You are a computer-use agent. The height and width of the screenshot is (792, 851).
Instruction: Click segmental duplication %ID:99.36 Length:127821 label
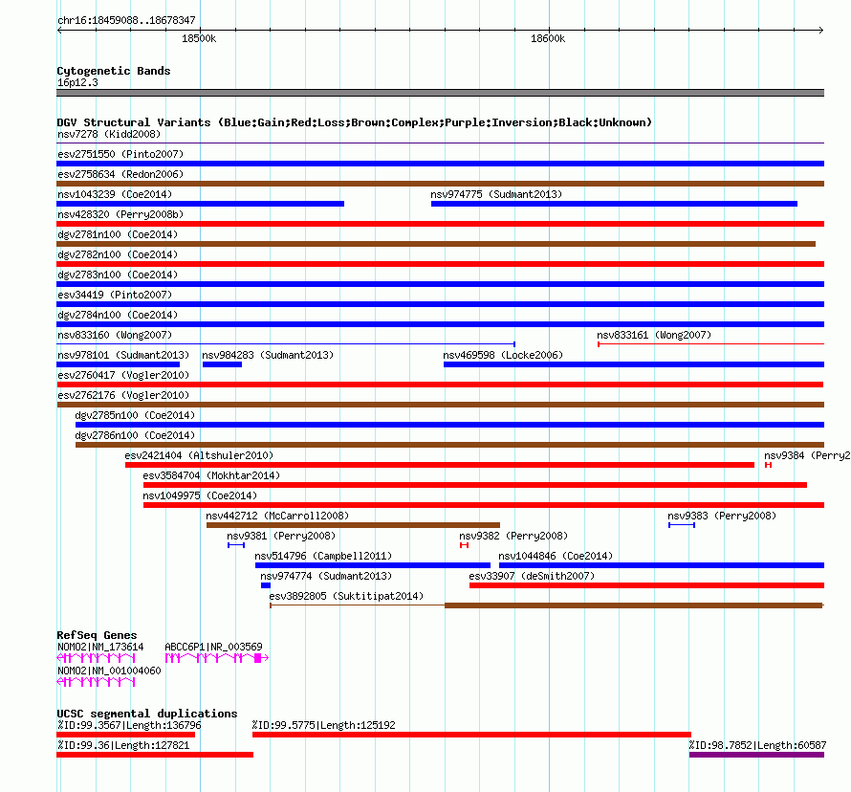click(x=123, y=745)
